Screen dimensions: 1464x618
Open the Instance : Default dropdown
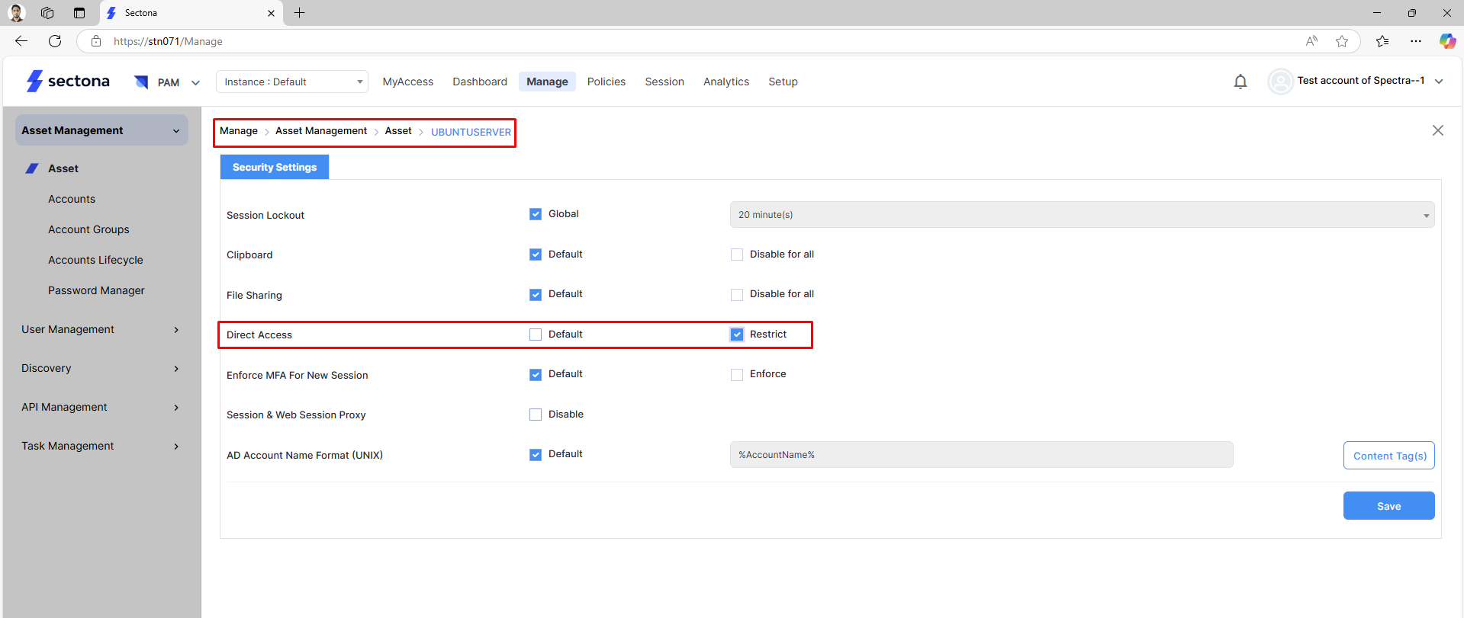292,82
